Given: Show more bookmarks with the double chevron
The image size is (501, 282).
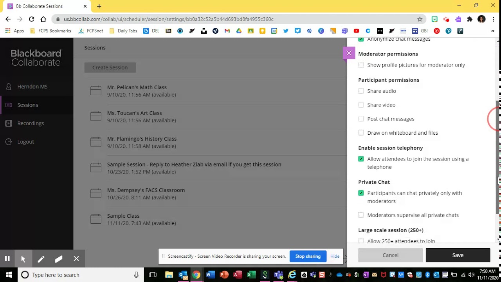Looking at the screenshot, I should click(493, 31).
